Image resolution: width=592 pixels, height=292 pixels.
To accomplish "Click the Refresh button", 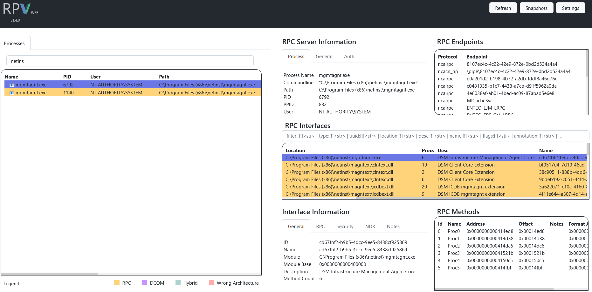I will (x=503, y=8).
